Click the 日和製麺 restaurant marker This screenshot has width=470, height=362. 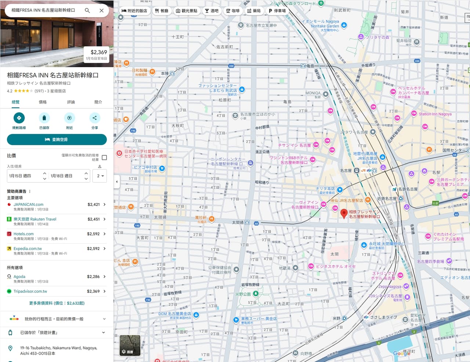[152, 72]
